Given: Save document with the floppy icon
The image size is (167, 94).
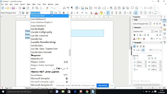Looking at the screenshot, I should (x=13, y=8).
